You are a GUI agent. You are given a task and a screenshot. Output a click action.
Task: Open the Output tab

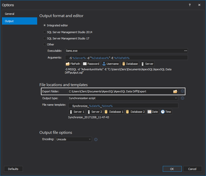point(20,21)
